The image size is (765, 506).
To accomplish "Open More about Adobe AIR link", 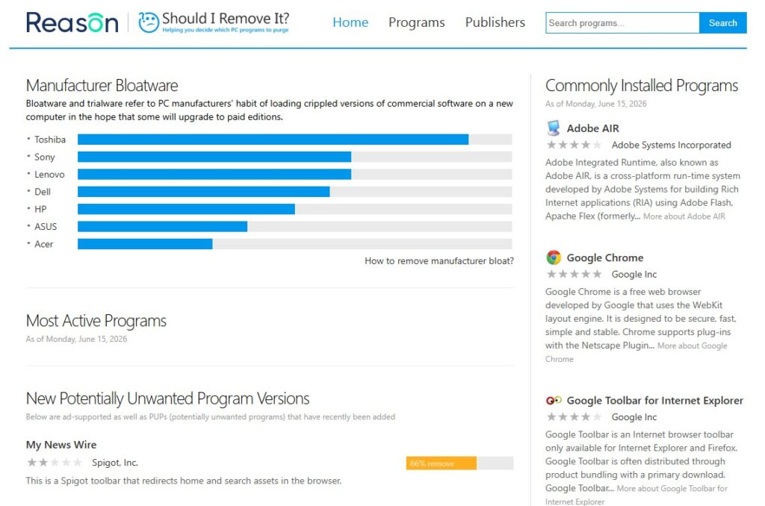I will click(684, 216).
